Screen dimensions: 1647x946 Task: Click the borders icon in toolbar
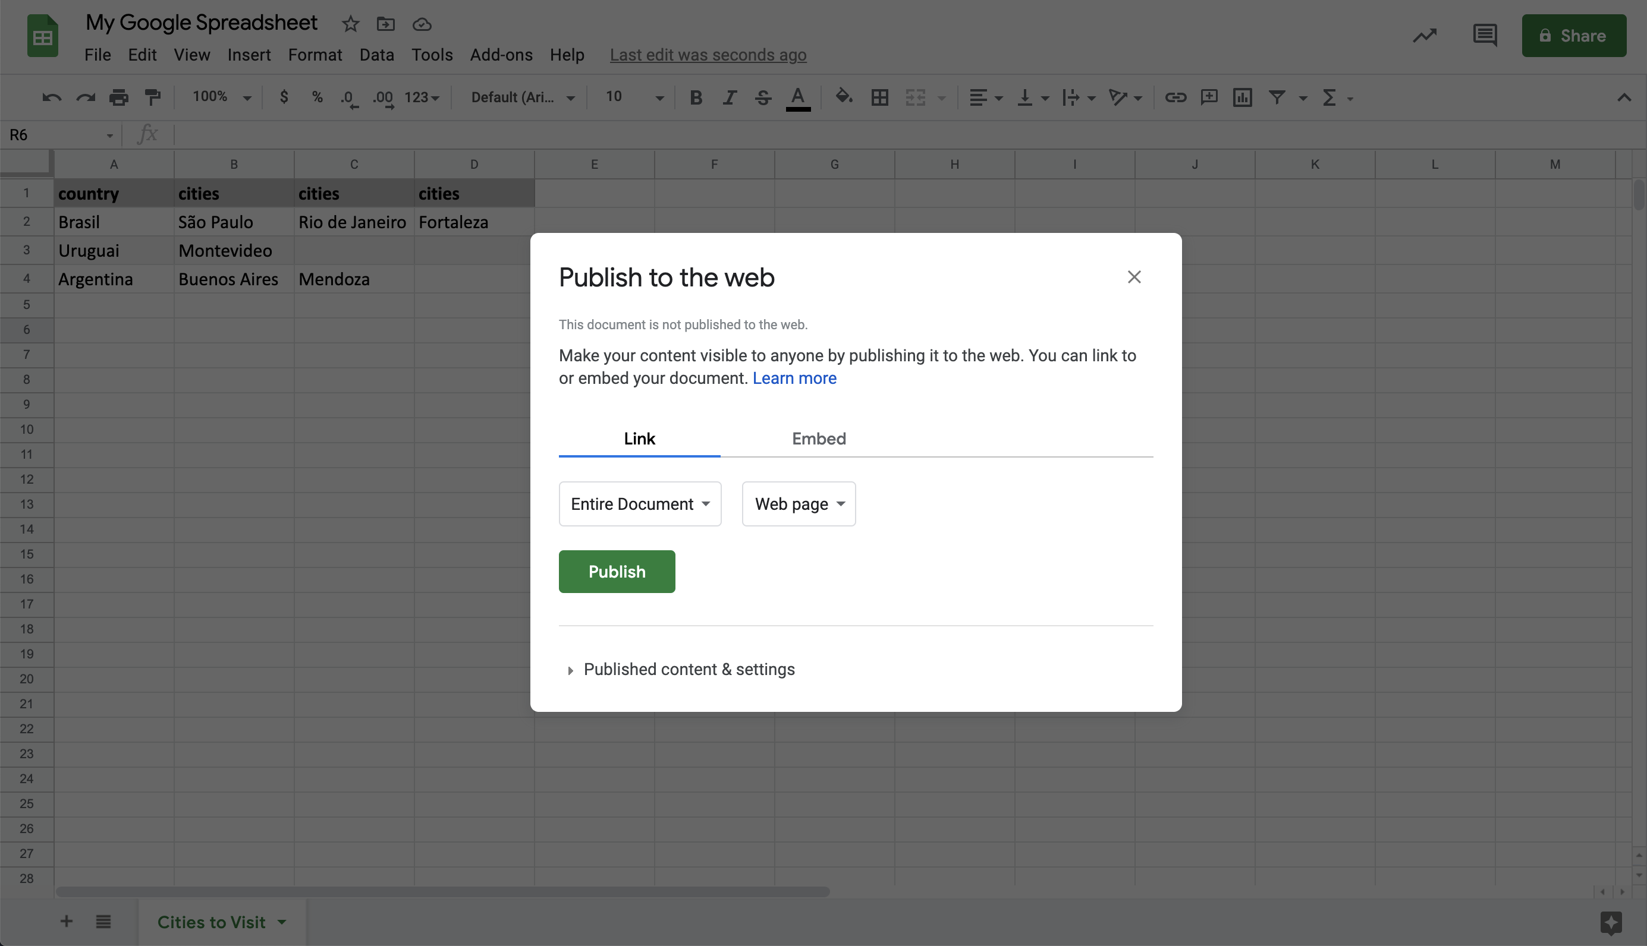click(x=879, y=97)
